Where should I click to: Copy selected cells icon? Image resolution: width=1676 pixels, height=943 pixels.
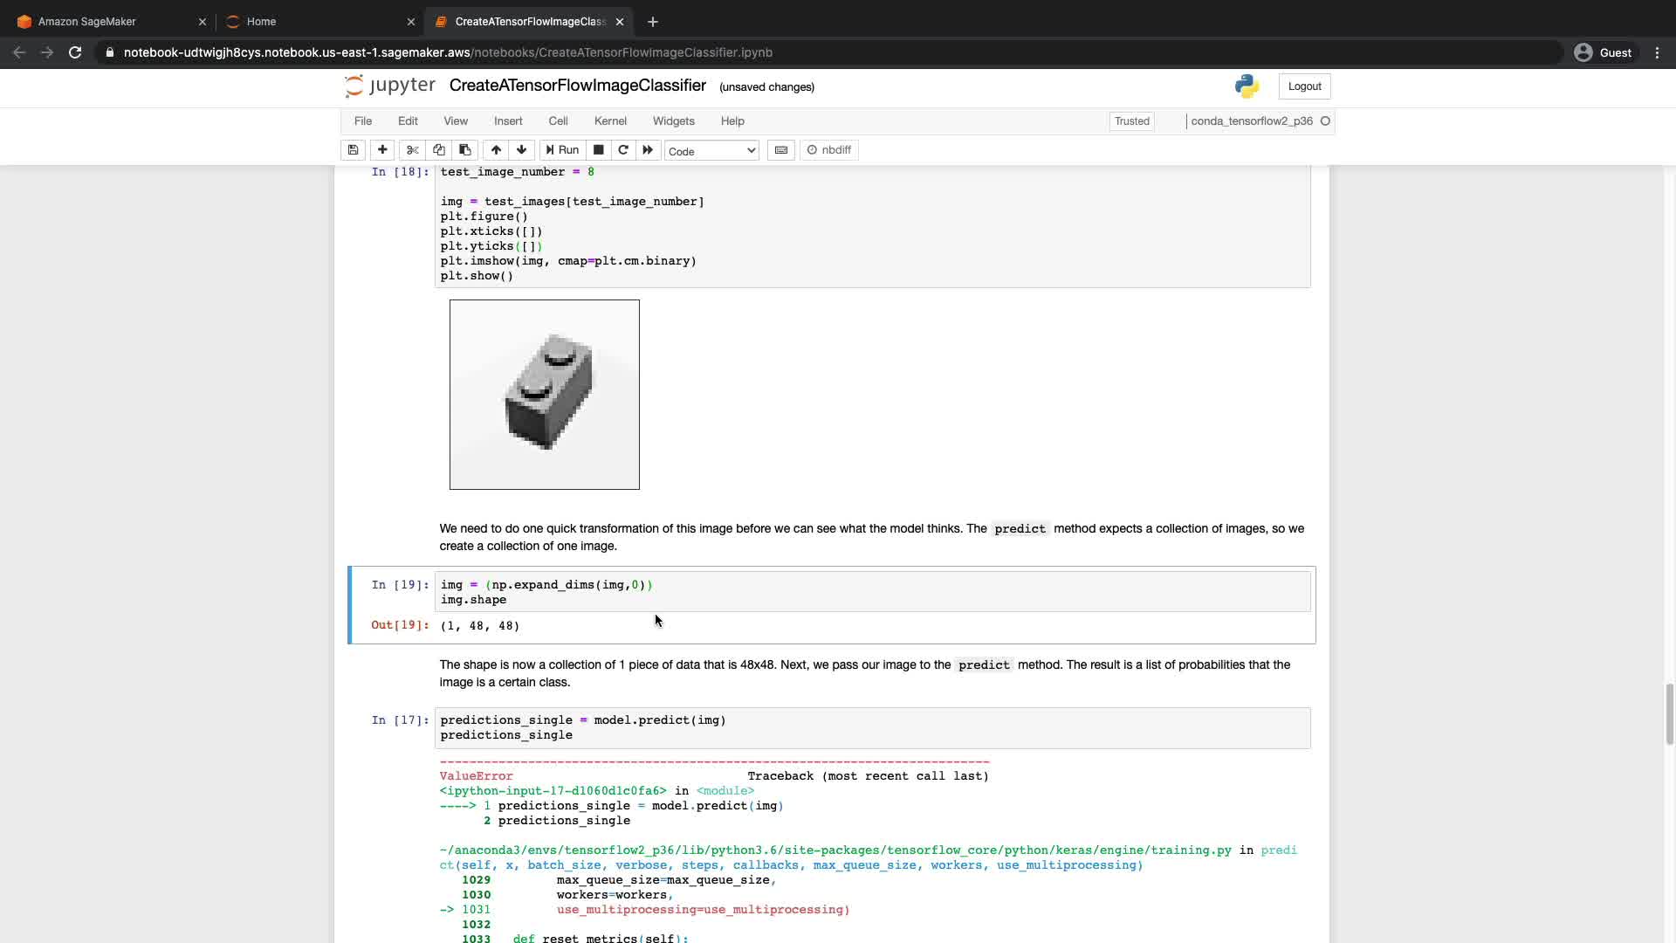[x=439, y=150]
